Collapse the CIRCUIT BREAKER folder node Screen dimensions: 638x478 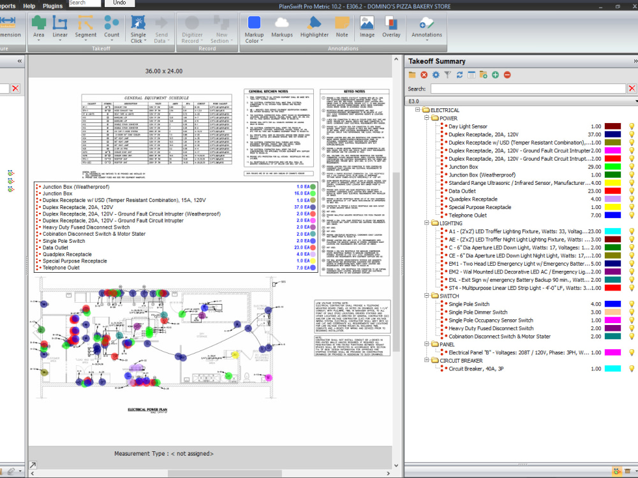pos(427,360)
